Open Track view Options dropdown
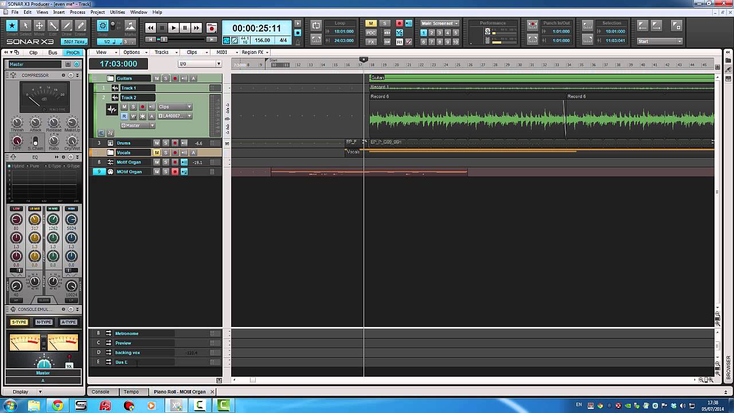Image resolution: width=734 pixels, height=413 pixels. tap(134, 52)
